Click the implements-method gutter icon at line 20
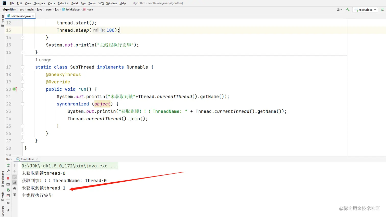The width and height of the screenshot is (386, 217). (15, 89)
